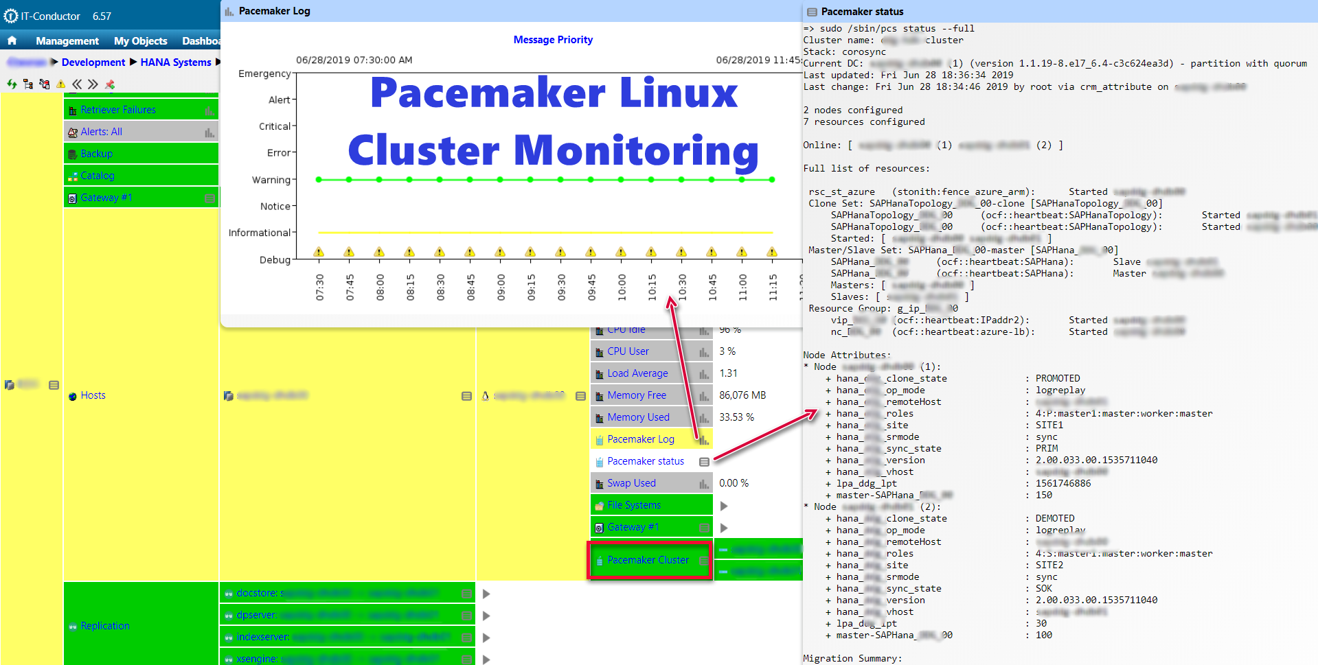Click the pin with plus icon
Screen dimensions: 1318x665
pos(110,84)
